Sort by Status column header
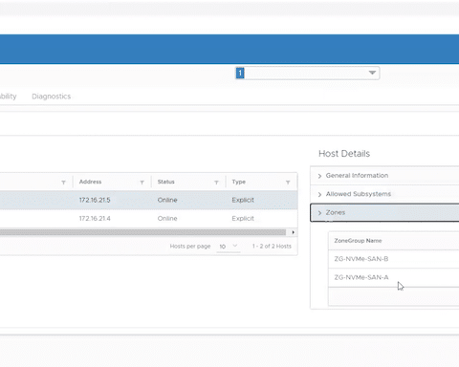Viewport: 459px width, 367px height. (x=165, y=182)
